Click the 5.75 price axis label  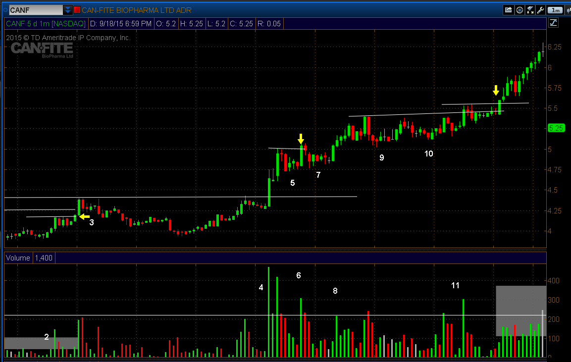555,88
